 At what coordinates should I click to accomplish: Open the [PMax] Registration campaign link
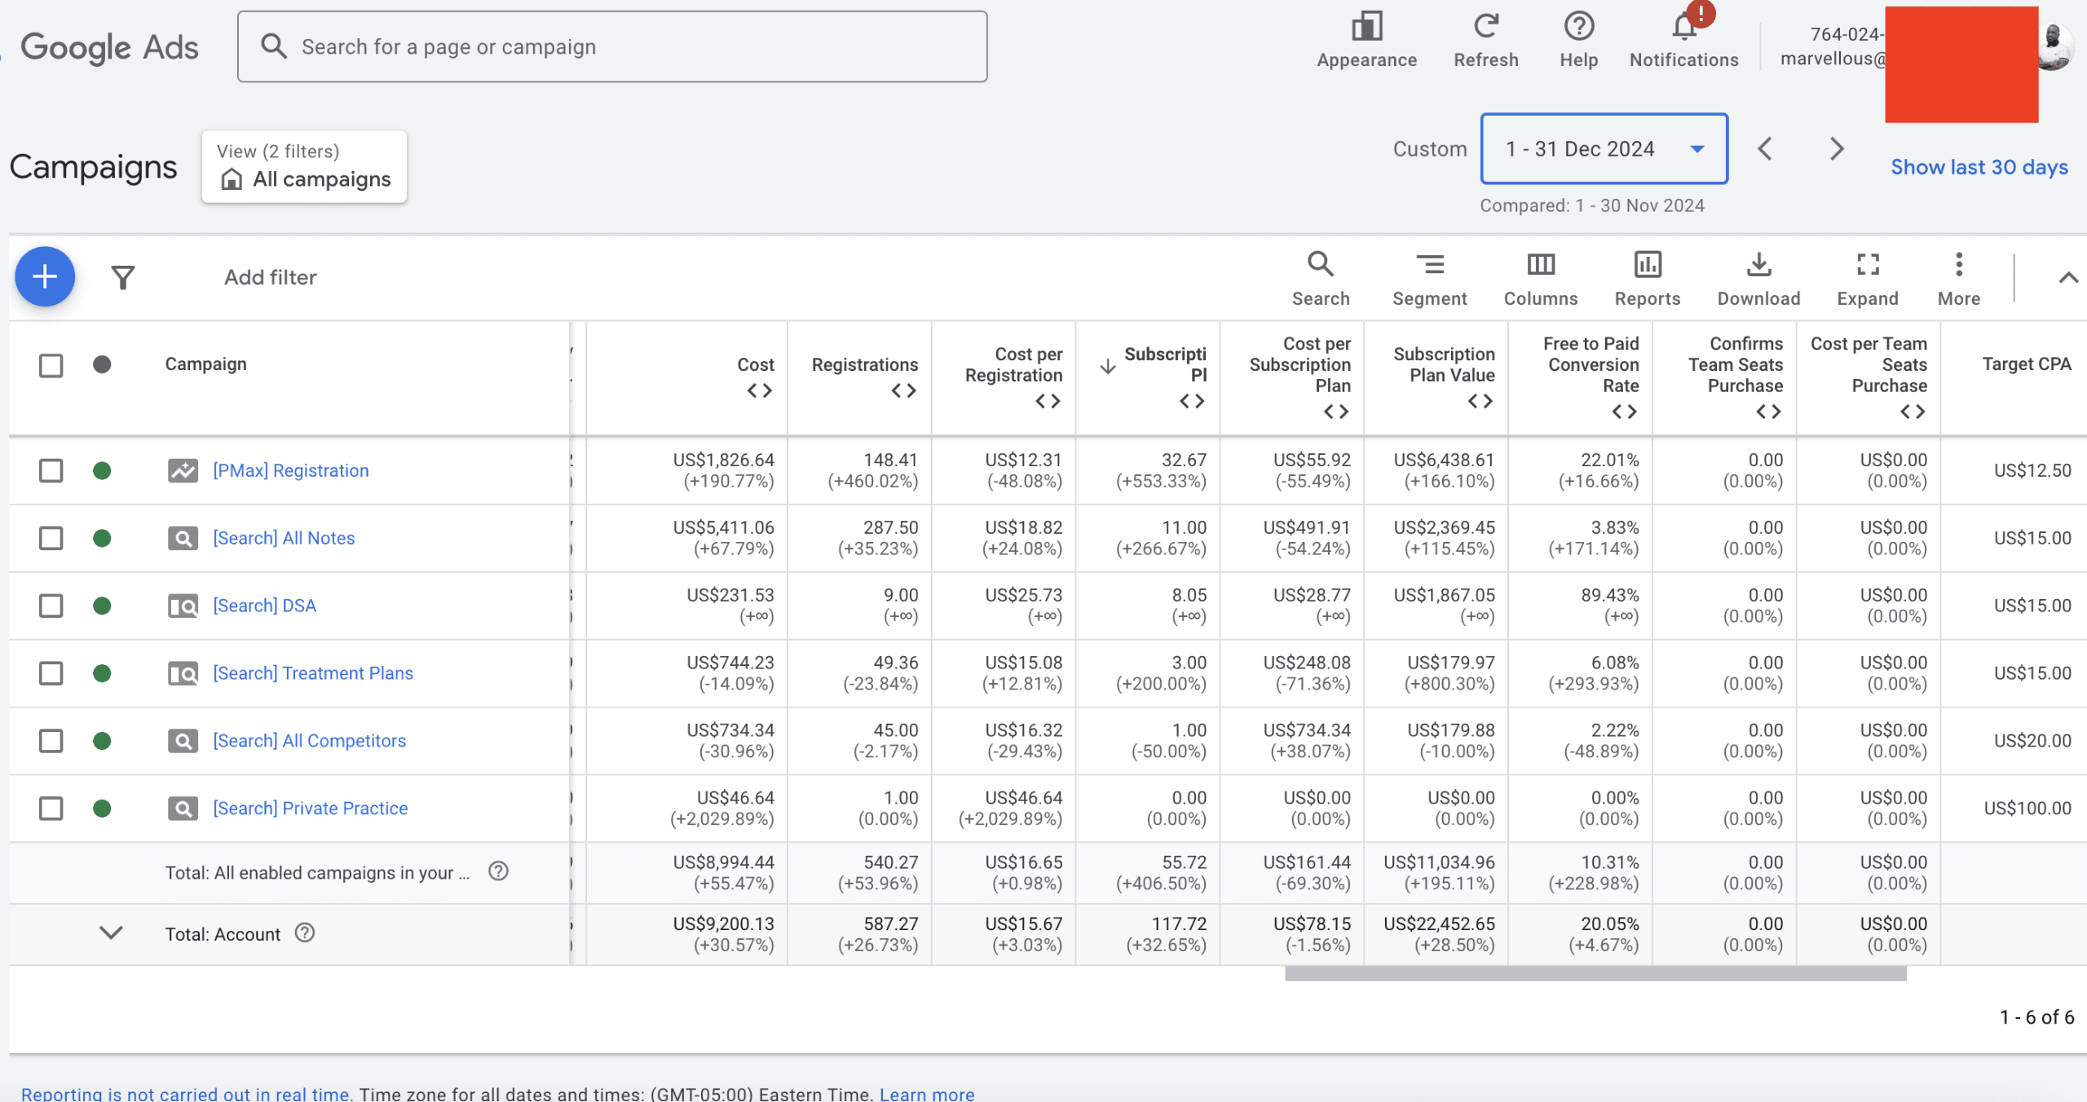coord(291,470)
